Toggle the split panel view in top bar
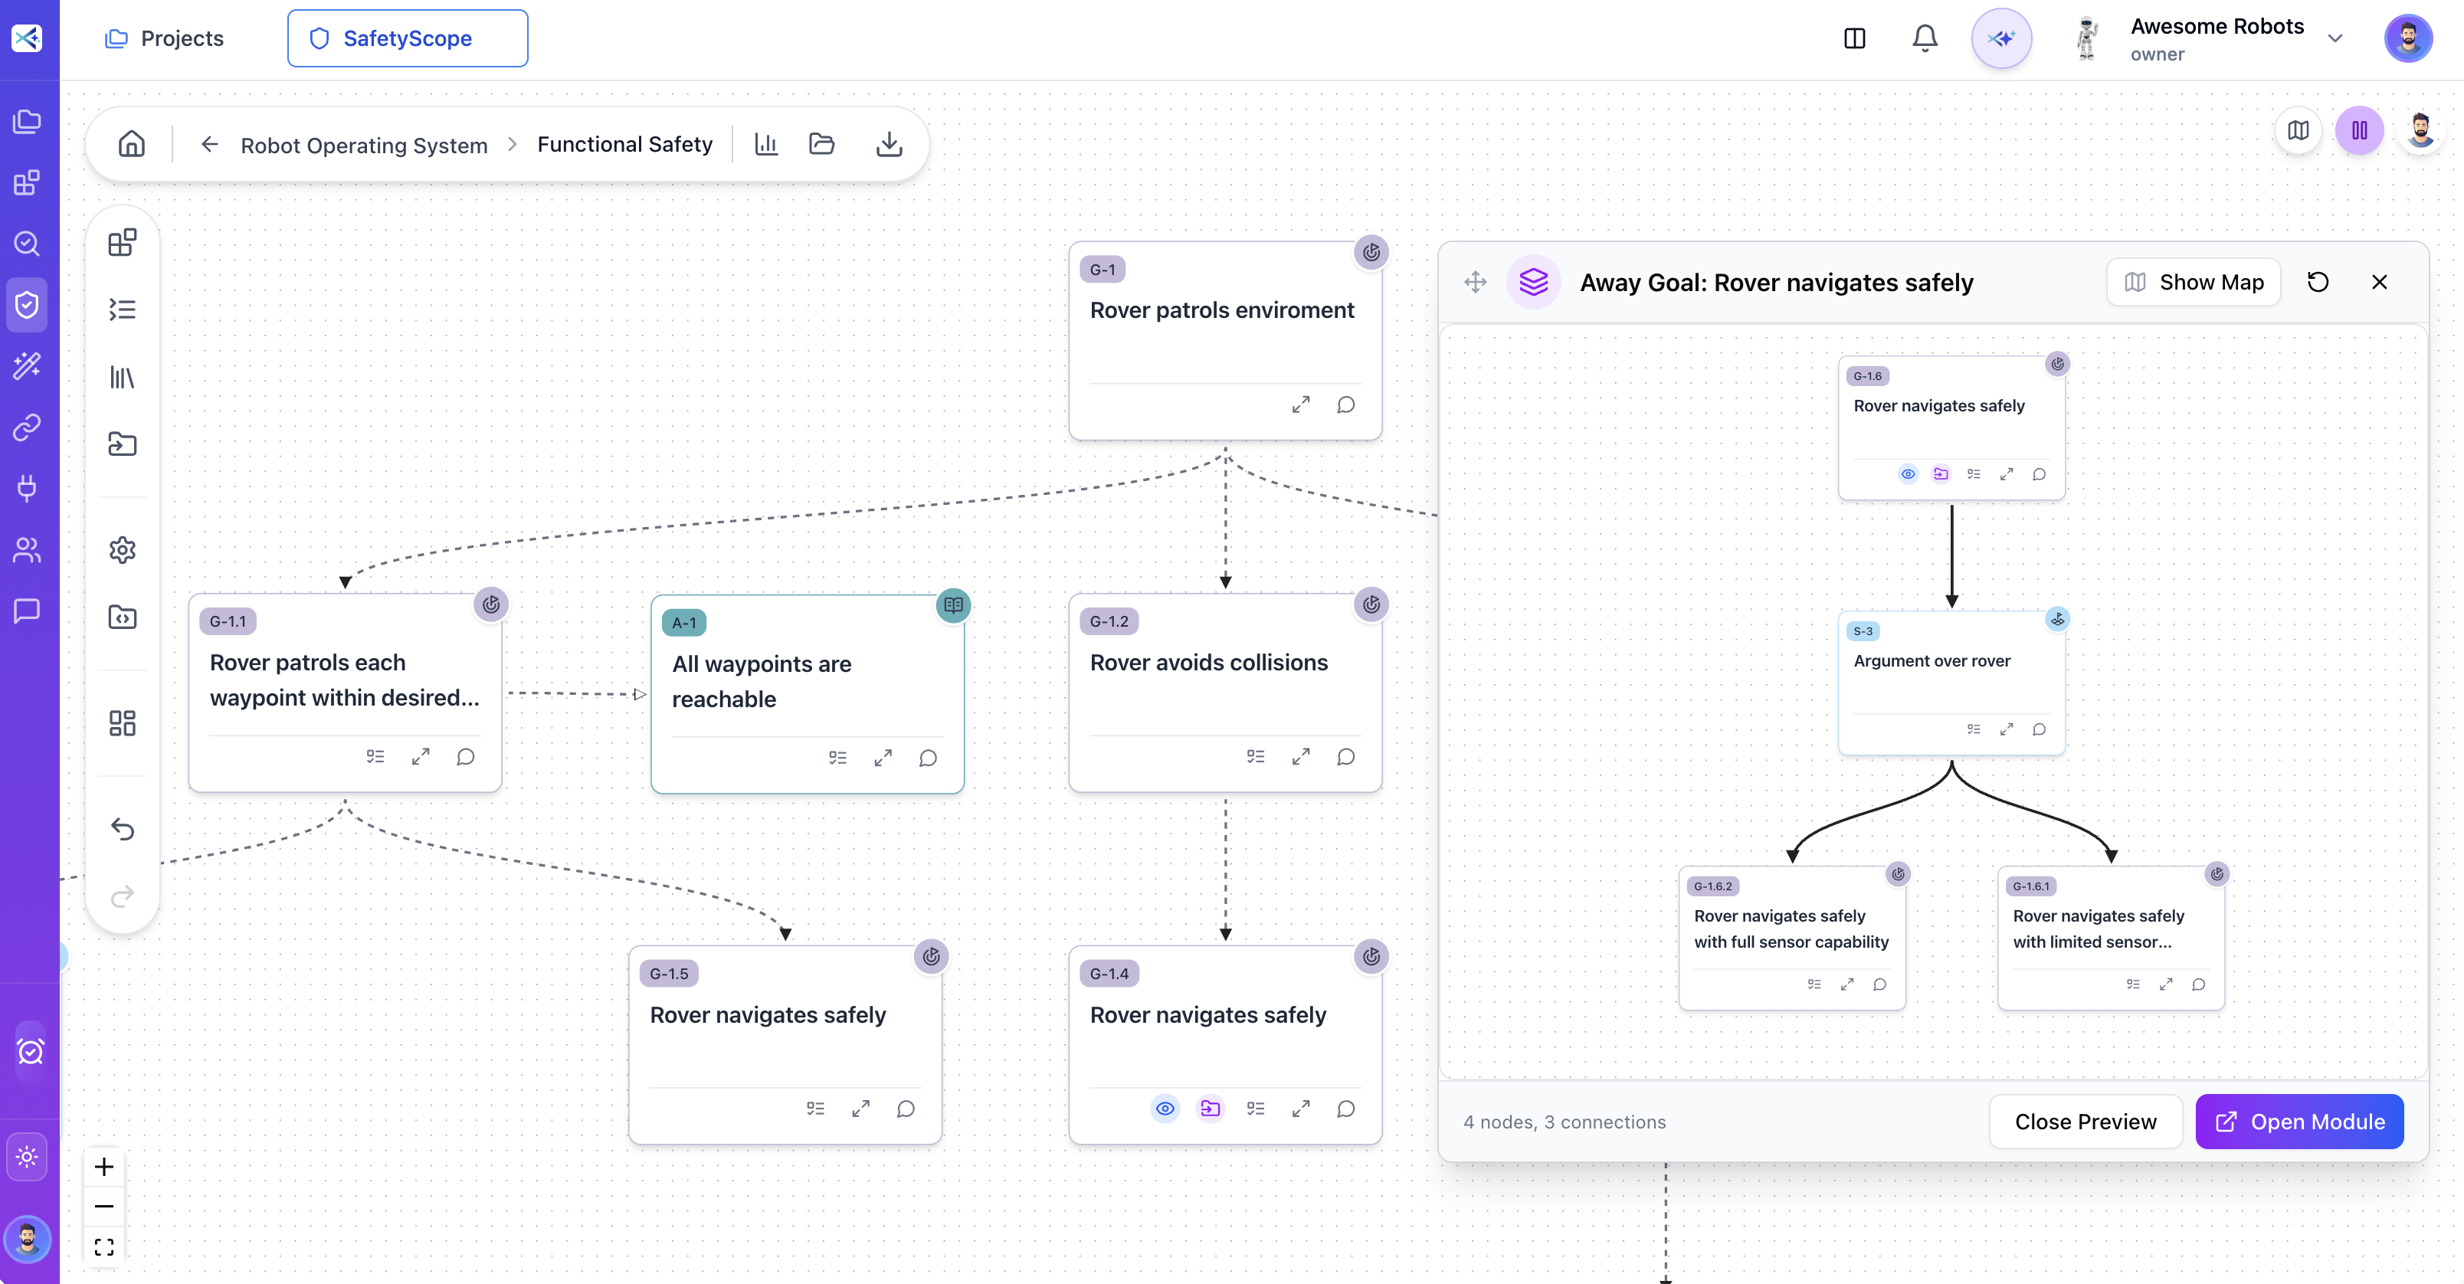This screenshot has height=1284, width=2464. [x=1855, y=38]
